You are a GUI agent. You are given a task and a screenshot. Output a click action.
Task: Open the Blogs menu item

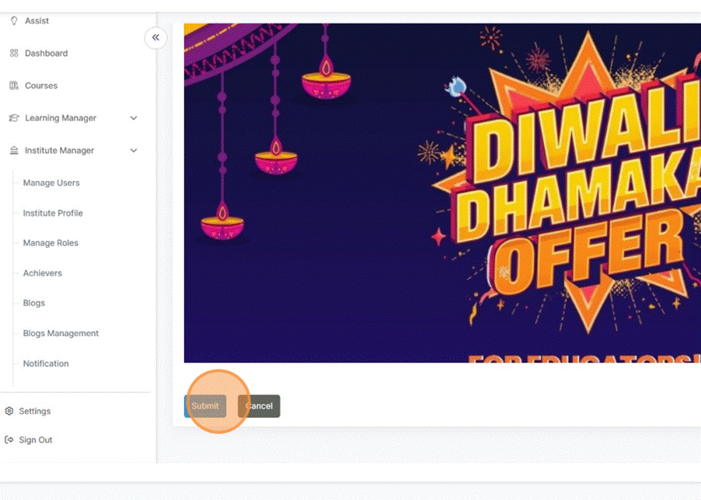tap(34, 303)
